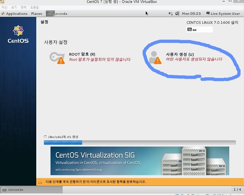The height and width of the screenshot is (195, 244).
Task: Click the 설정 header label
Action: (44, 22)
